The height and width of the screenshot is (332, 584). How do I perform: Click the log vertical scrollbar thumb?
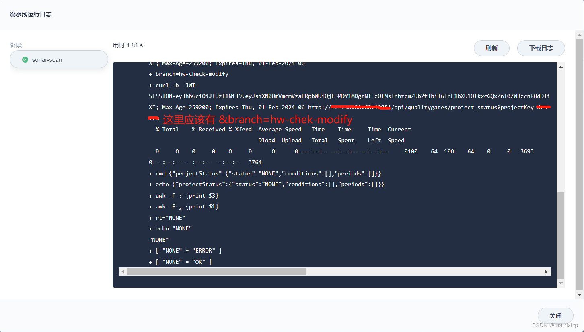[x=561, y=236]
